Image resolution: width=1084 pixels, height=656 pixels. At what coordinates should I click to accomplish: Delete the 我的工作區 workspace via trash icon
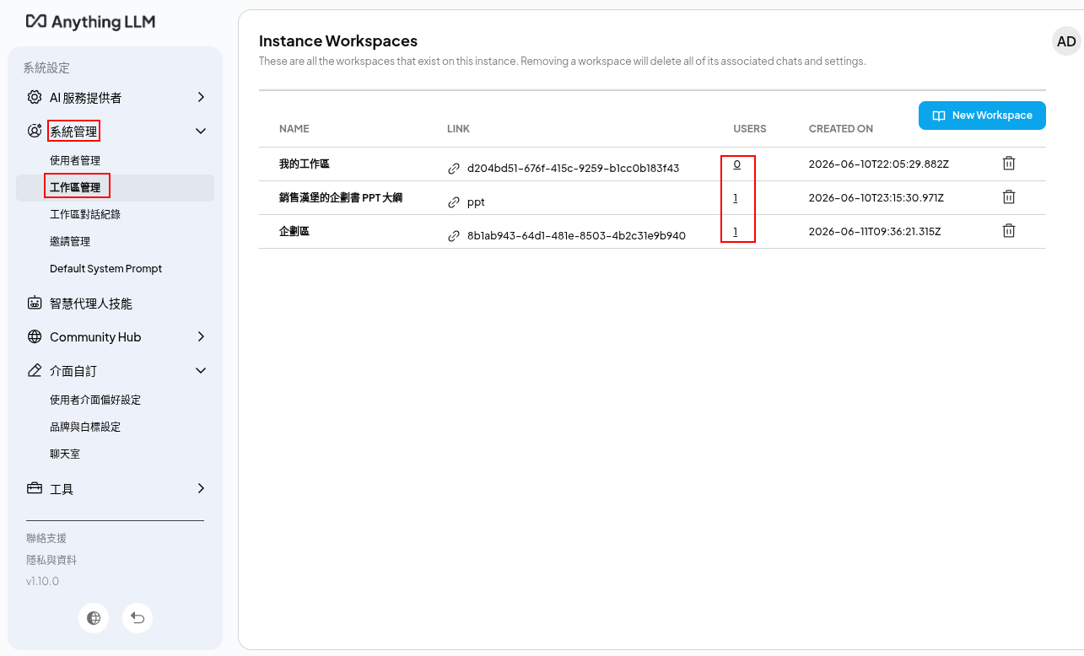(1008, 164)
